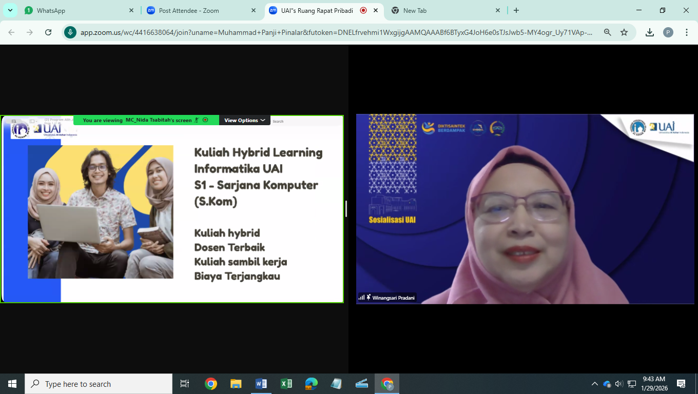Show hidden system tray icons

[594, 384]
